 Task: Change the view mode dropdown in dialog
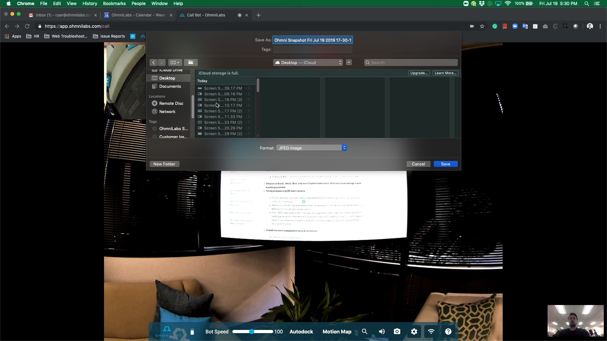(175, 63)
